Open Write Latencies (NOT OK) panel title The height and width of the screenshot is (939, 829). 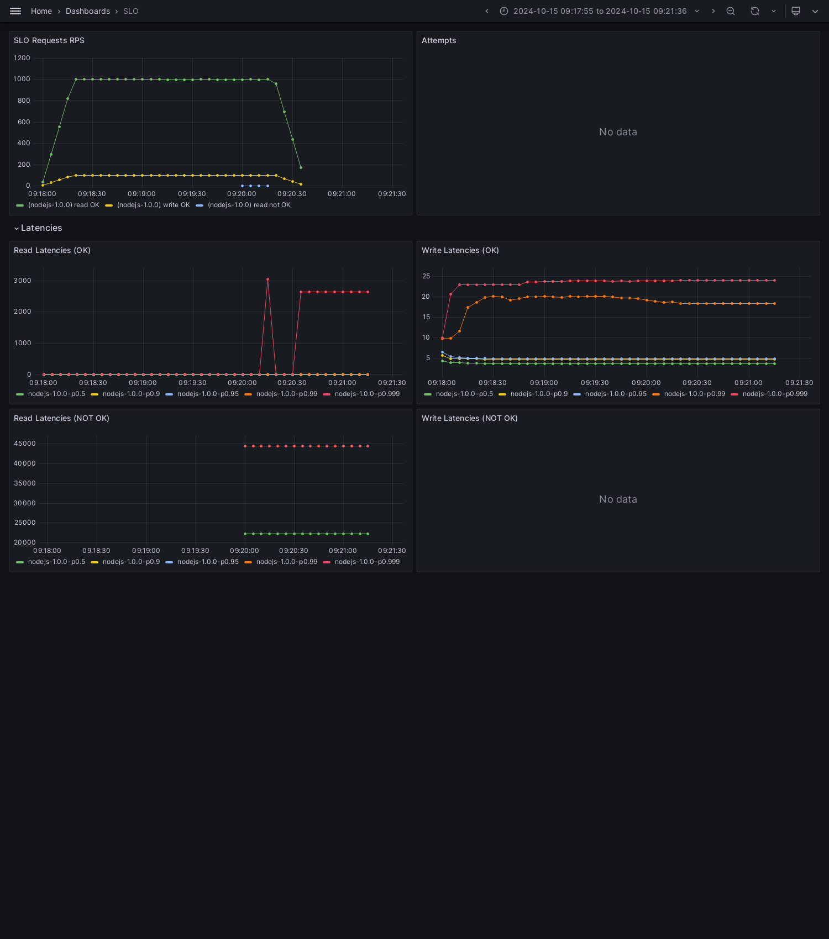470,418
